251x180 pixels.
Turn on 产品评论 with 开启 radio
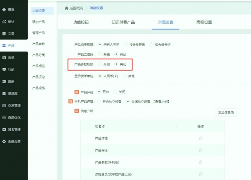click(x=99, y=92)
